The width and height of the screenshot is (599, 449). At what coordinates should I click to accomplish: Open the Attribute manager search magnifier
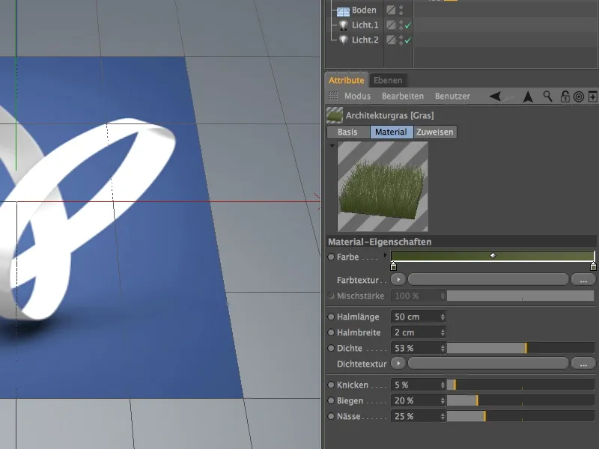coord(547,97)
